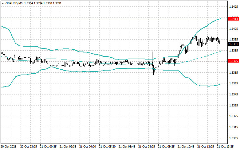The width and height of the screenshot is (240, 150).
Task: Click the OHLC values 1.3394 1.3394 1.3390 1.3391
Action: pos(43,3)
